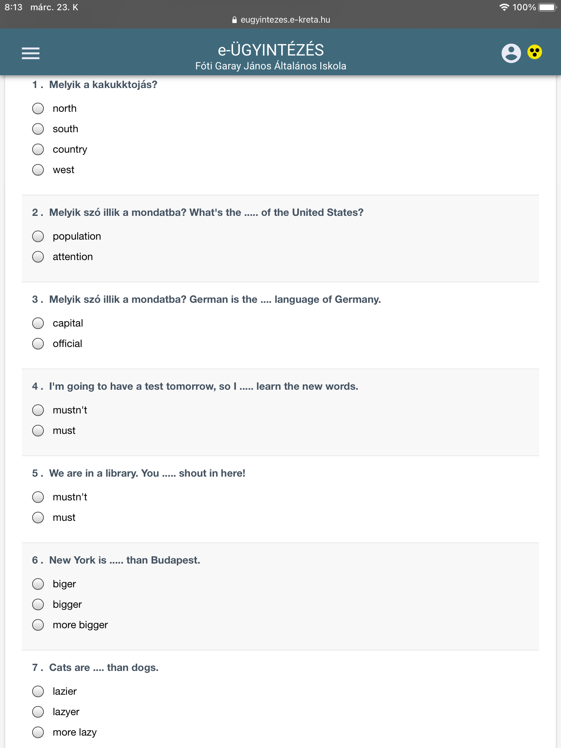Click the yellow accessibility icon

click(534, 52)
